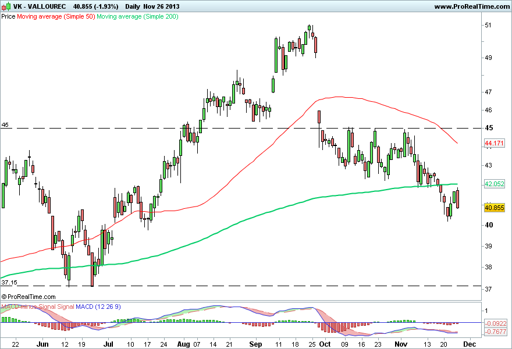
Task: Click the 39 price axis label
Action: pyautogui.click(x=488, y=246)
